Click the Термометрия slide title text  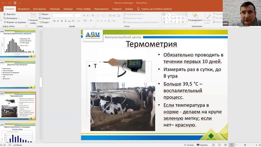click(151, 44)
